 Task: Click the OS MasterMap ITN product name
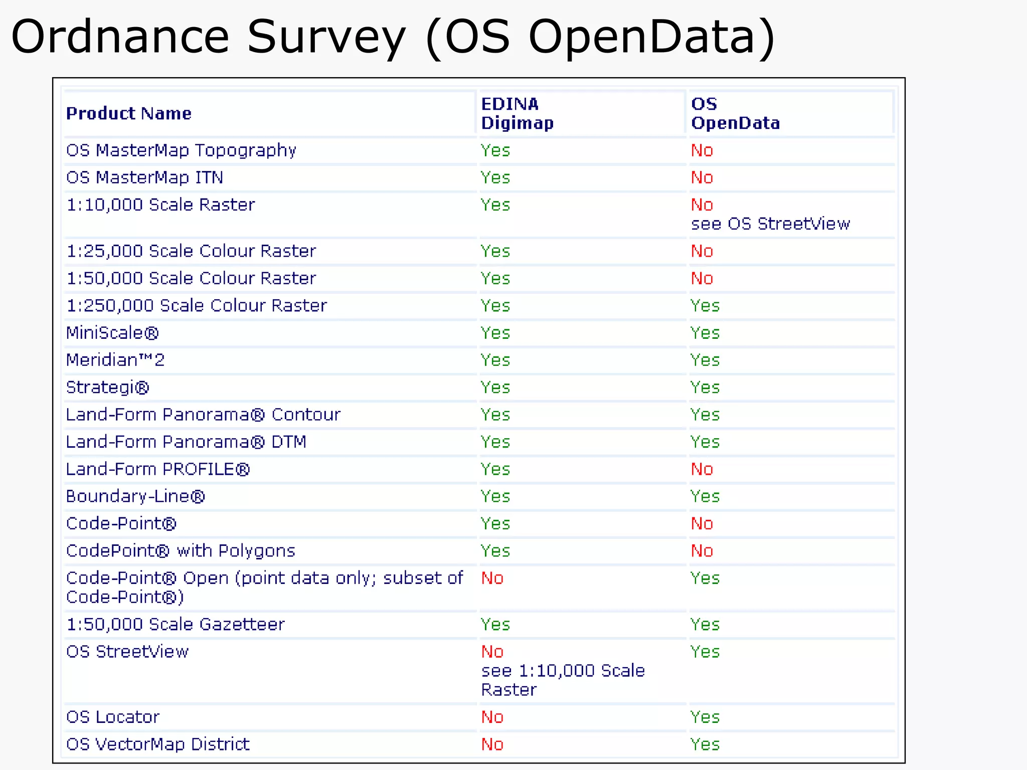(x=144, y=177)
